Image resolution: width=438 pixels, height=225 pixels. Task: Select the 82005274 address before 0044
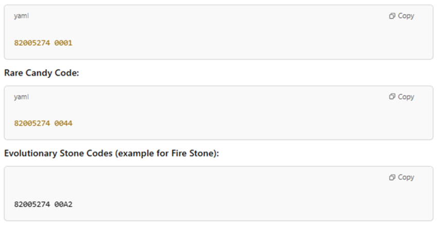pyautogui.click(x=32, y=124)
